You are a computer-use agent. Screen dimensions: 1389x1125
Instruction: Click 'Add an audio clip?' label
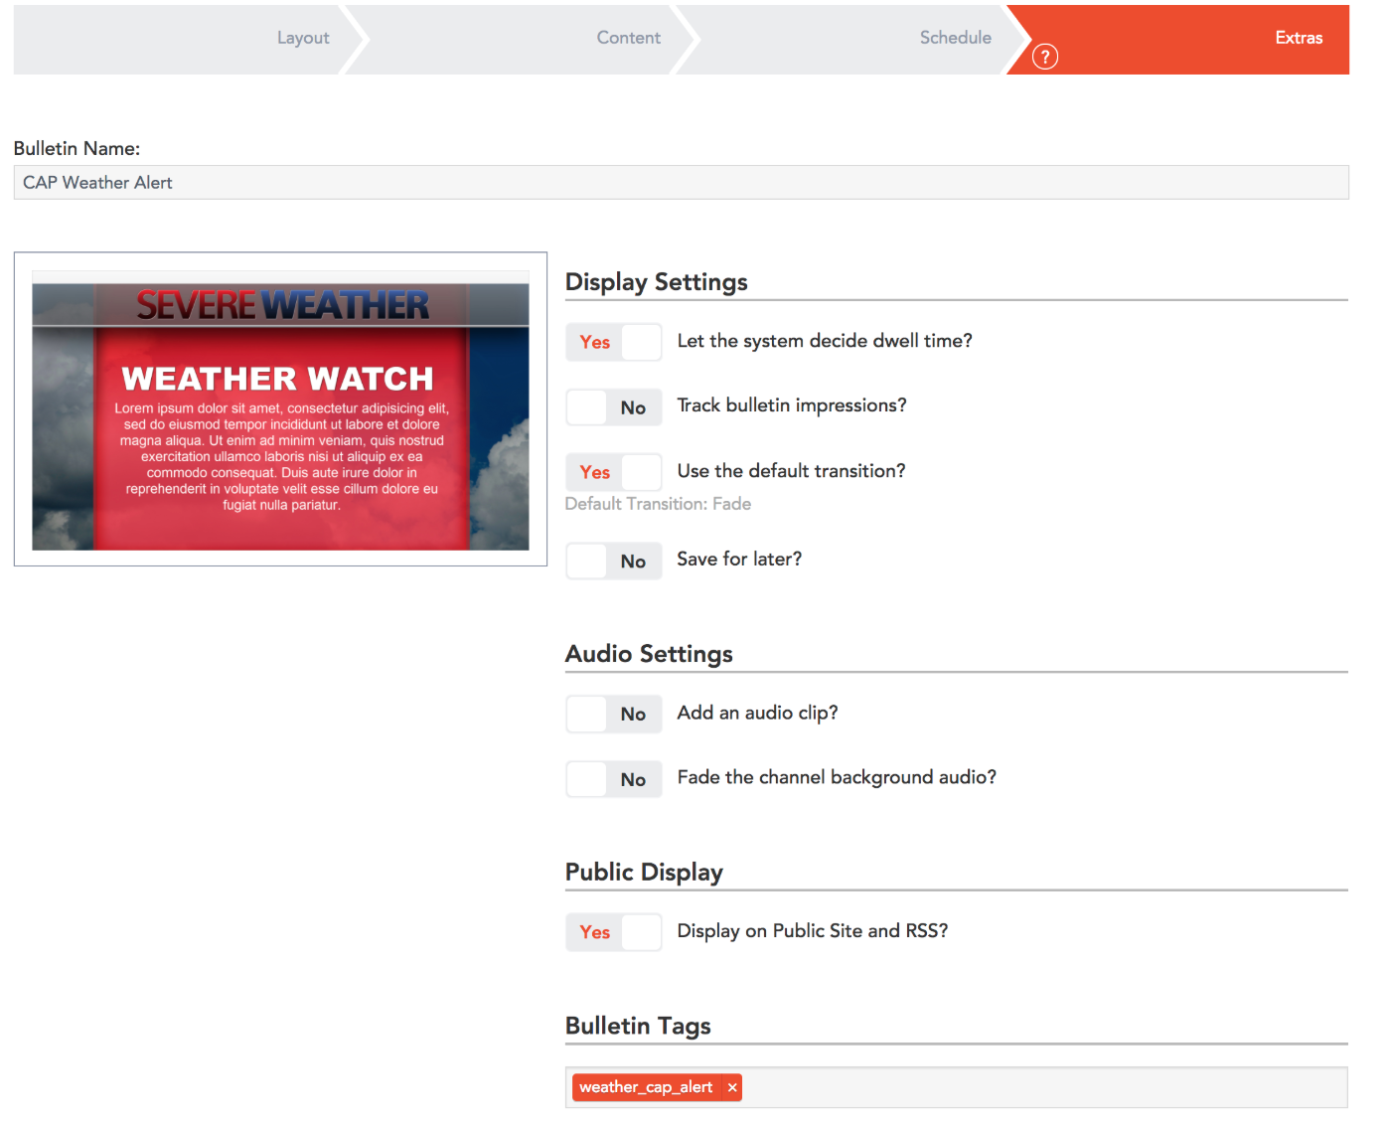point(757,713)
